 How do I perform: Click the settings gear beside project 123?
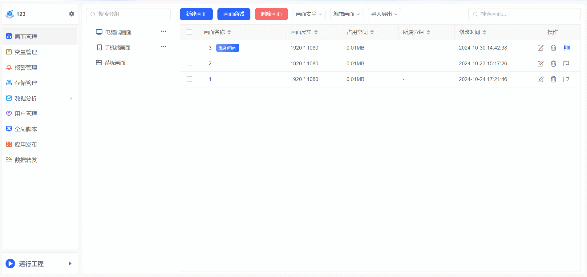[71, 14]
